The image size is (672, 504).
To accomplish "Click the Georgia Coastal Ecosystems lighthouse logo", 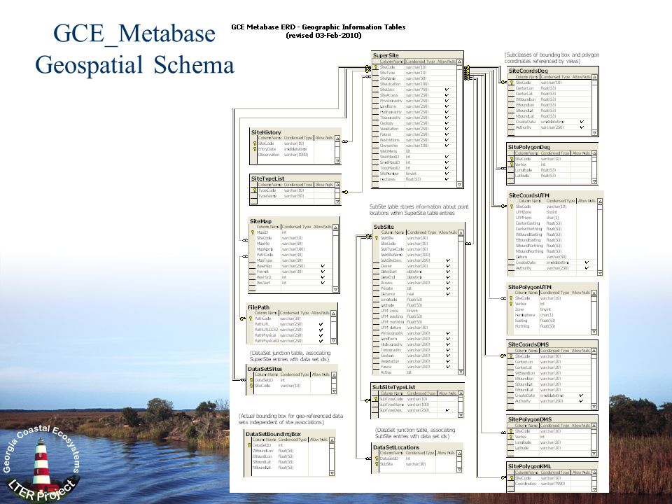I will tap(41, 463).
